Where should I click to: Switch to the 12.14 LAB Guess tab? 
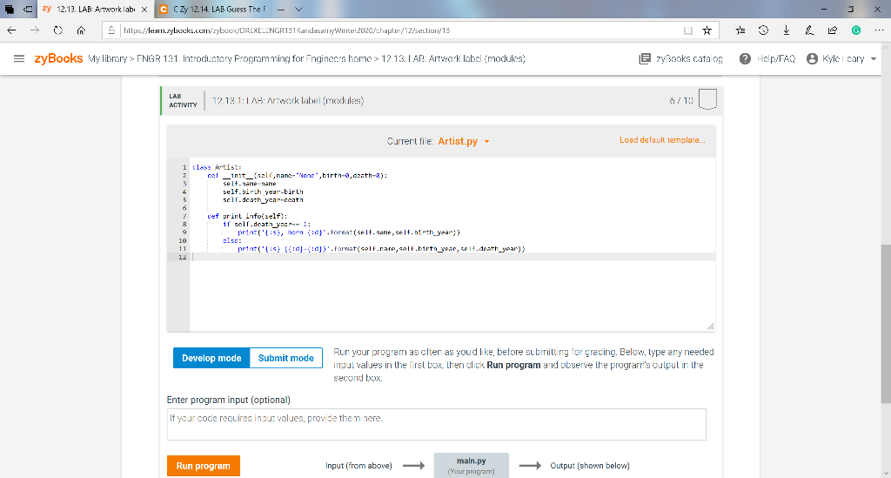[x=211, y=9]
